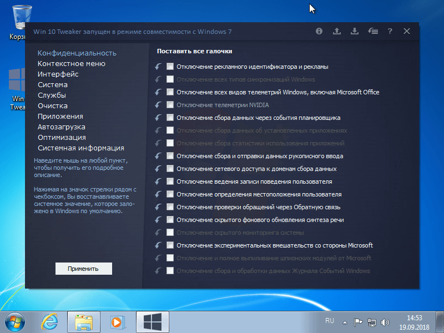444x333 pixels.
Task: Click the export settings upload icon
Action: 337,31
